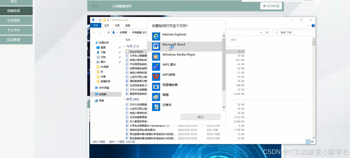Click the properties checkmark icon in title bar
This screenshot has width=350, height=158.
[x=100, y=20]
